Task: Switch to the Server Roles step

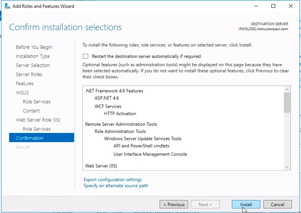Action: click(x=29, y=74)
